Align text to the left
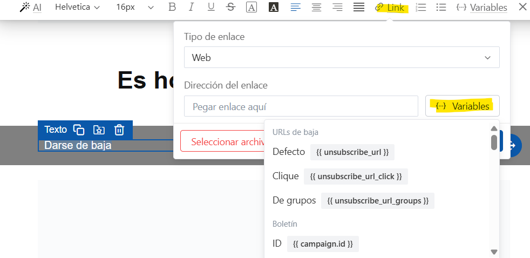This screenshot has width=530, height=258. [295, 8]
